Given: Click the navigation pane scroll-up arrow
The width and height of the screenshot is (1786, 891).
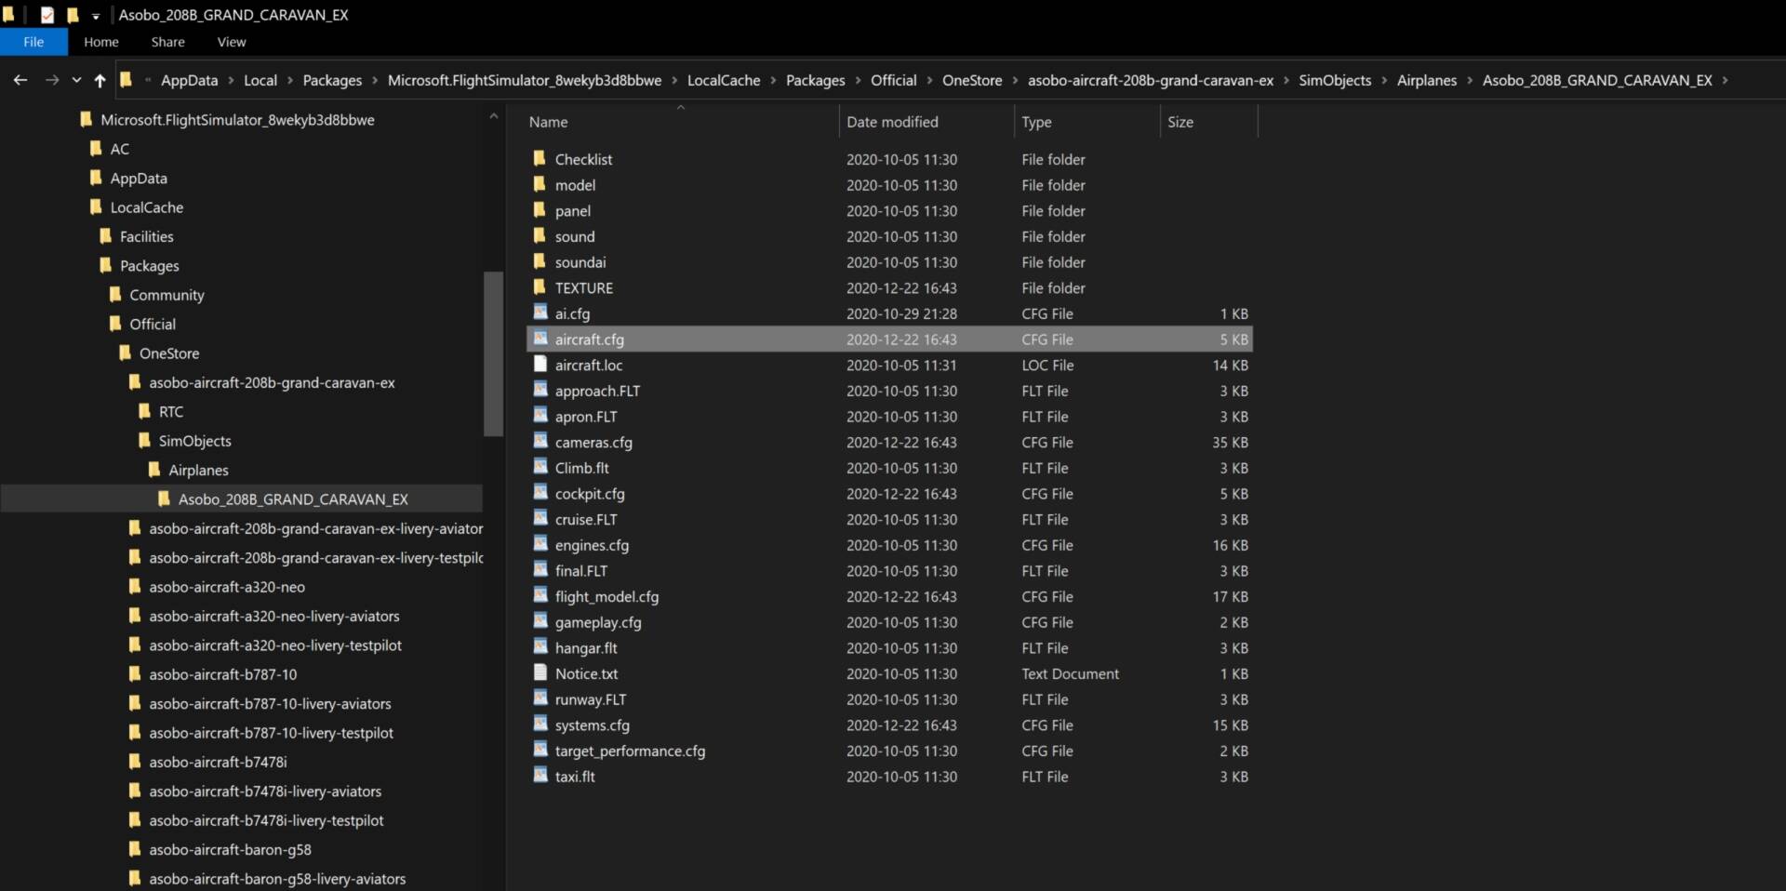Looking at the screenshot, I should click(x=493, y=116).
